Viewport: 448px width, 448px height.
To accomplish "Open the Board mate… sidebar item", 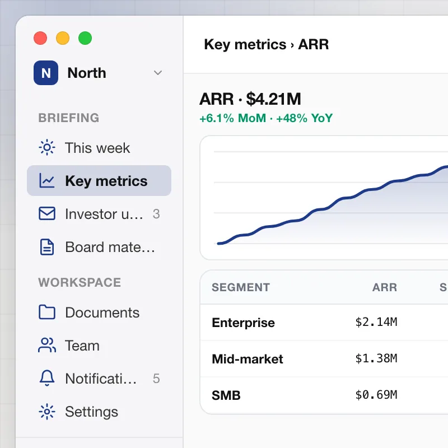I will click(x=99, y=247).
